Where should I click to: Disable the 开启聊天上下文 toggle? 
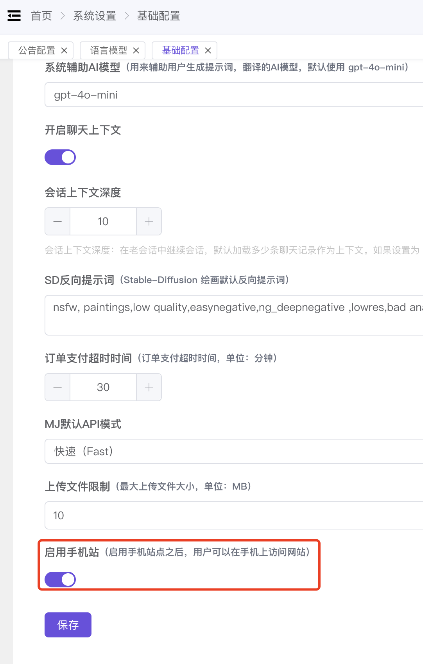coord(60,157)
